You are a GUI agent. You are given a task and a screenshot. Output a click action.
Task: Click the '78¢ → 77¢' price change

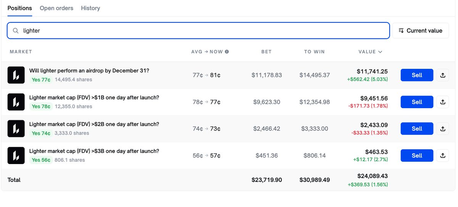(x=206, y=102)
